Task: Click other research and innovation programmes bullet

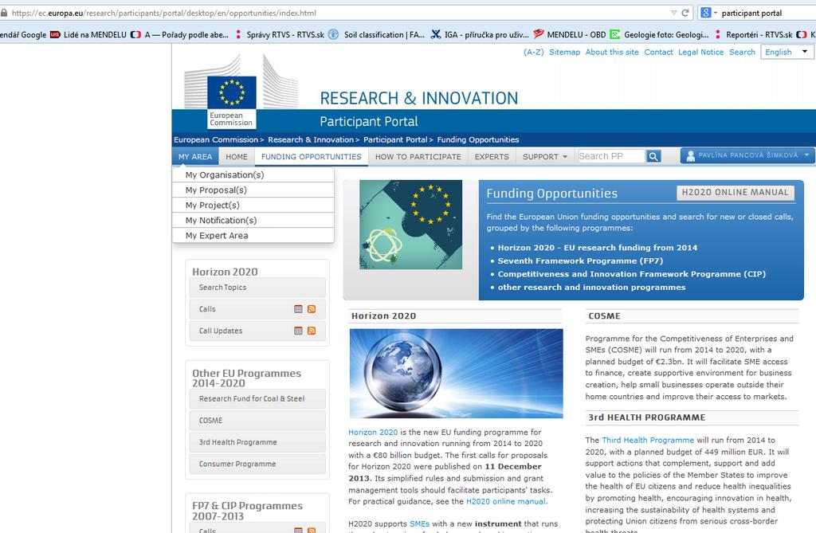Action: pos(592,288)
